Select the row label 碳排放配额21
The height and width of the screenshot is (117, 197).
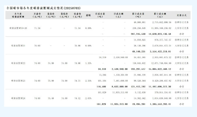tap(18, 46)
